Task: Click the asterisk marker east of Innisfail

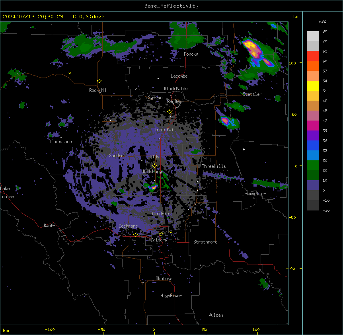Action: point(200,121)
